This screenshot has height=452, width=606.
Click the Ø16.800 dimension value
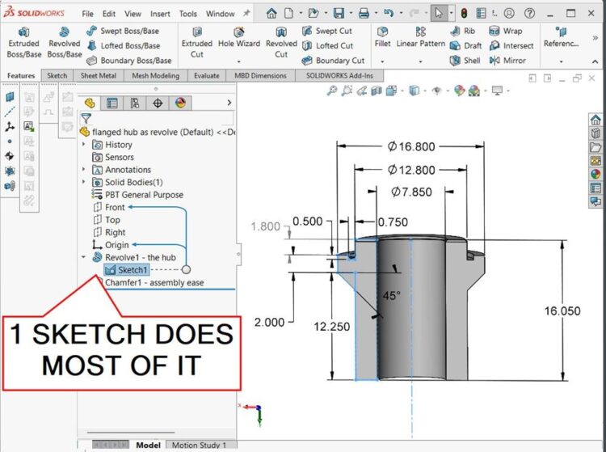tap(410, 146)
